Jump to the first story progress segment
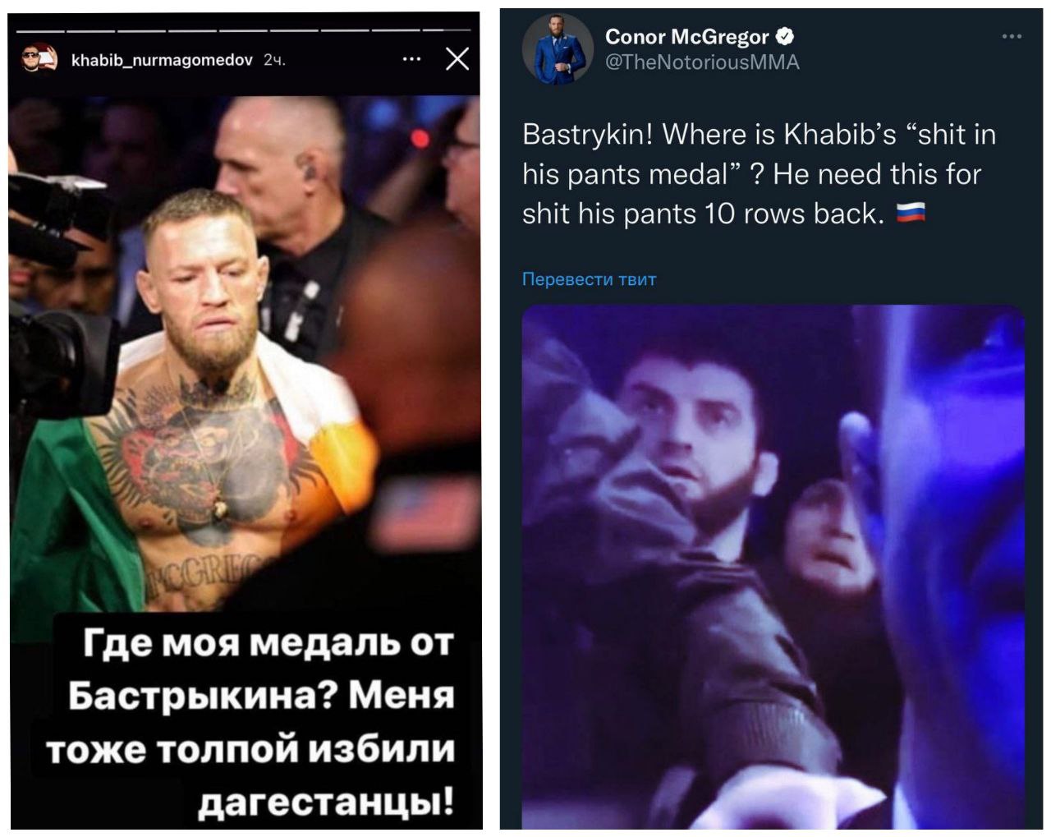 [x=40, y=31]
